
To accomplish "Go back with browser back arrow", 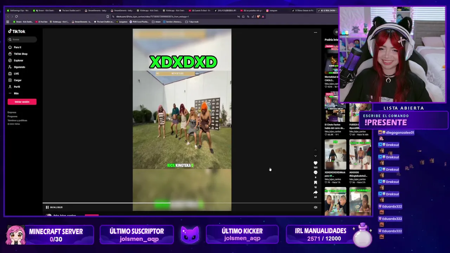I will tap(8, 17).
